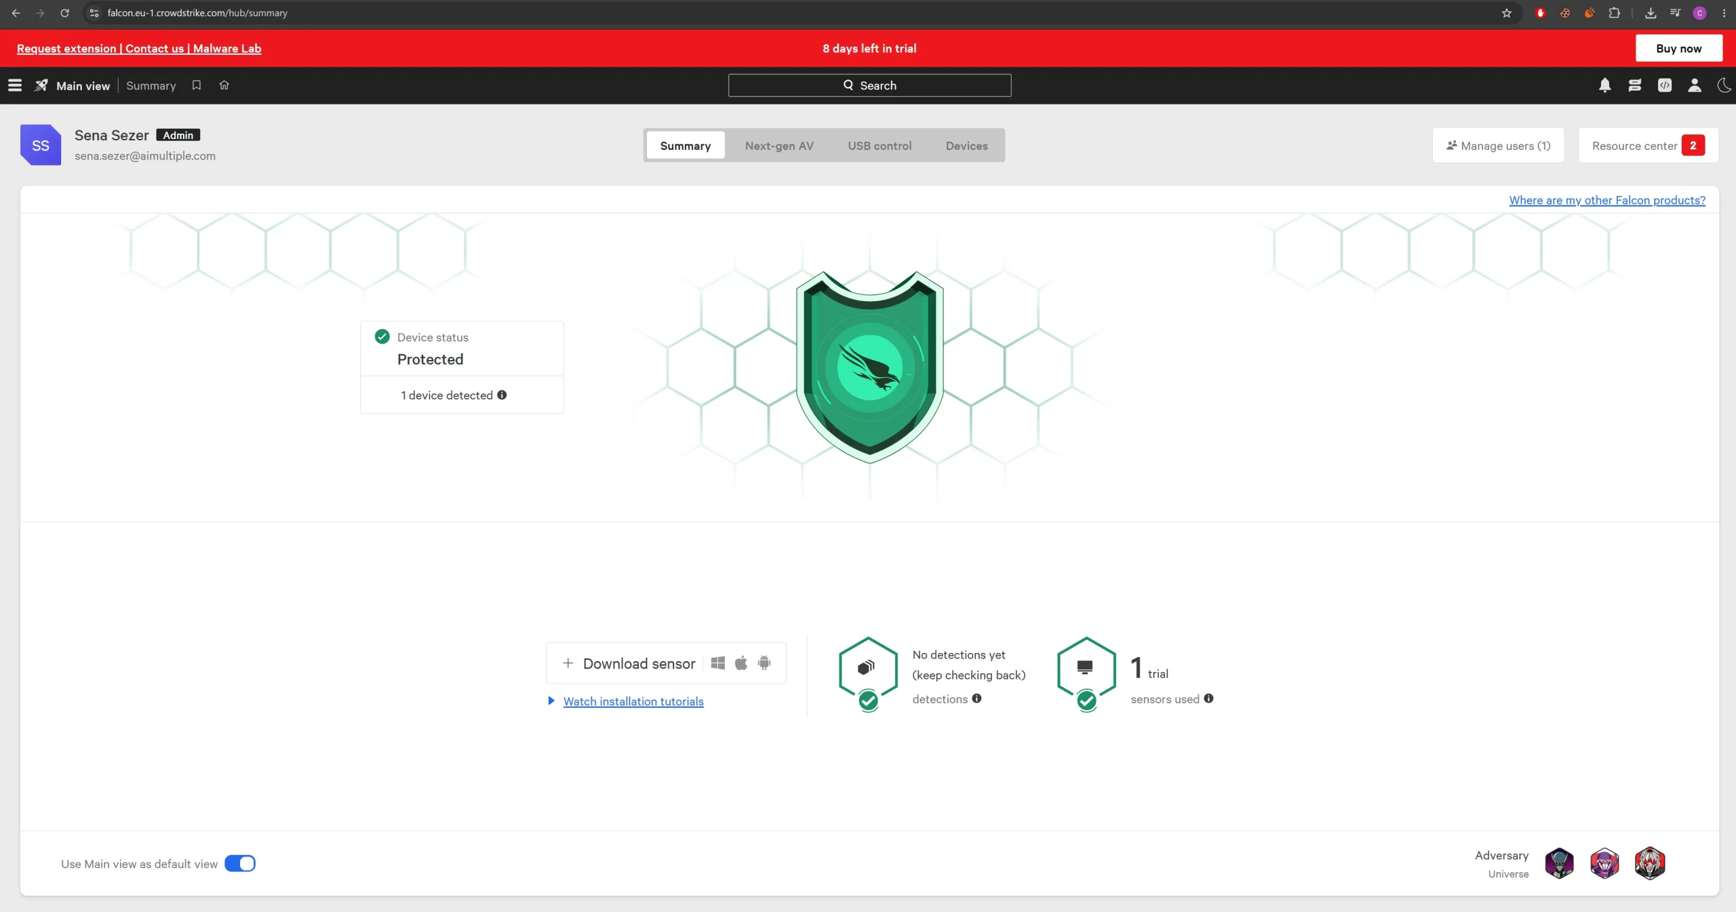Click the CrowdStrike falcon logo icon
This screenshot has height=912, width=1736.
(41, 85)
